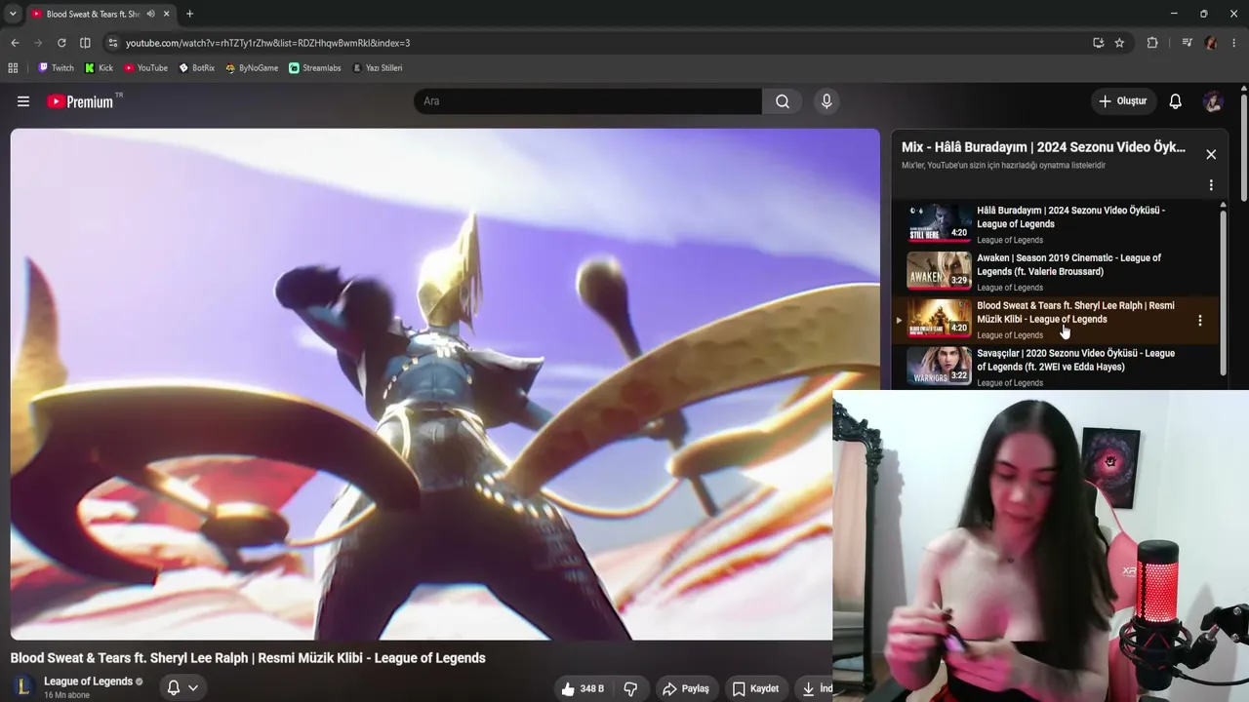The image size is (1249, 702).
Task: Focus the Ara search field
Action: point(587,101)
